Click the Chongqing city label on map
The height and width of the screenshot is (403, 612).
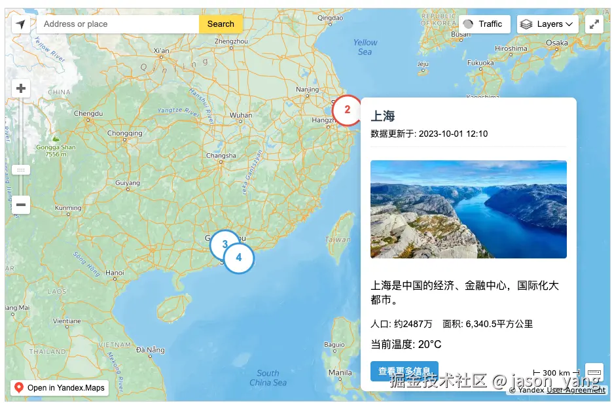[125, 133]
